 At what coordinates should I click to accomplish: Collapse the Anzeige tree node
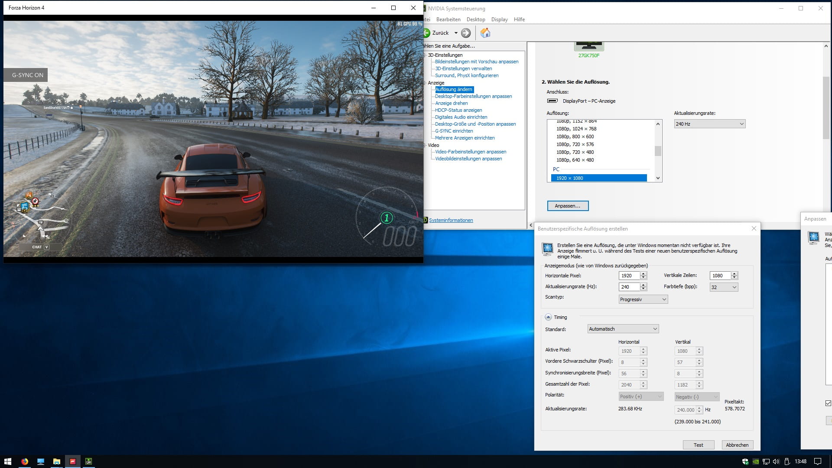coord(425,83)
